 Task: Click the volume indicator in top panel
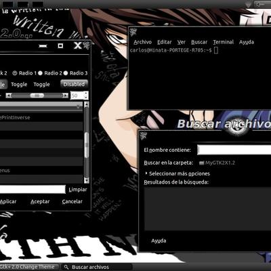pos(259,4)
